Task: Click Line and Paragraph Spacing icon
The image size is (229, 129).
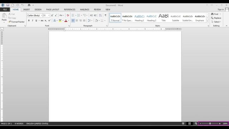Action: [89, 21]
